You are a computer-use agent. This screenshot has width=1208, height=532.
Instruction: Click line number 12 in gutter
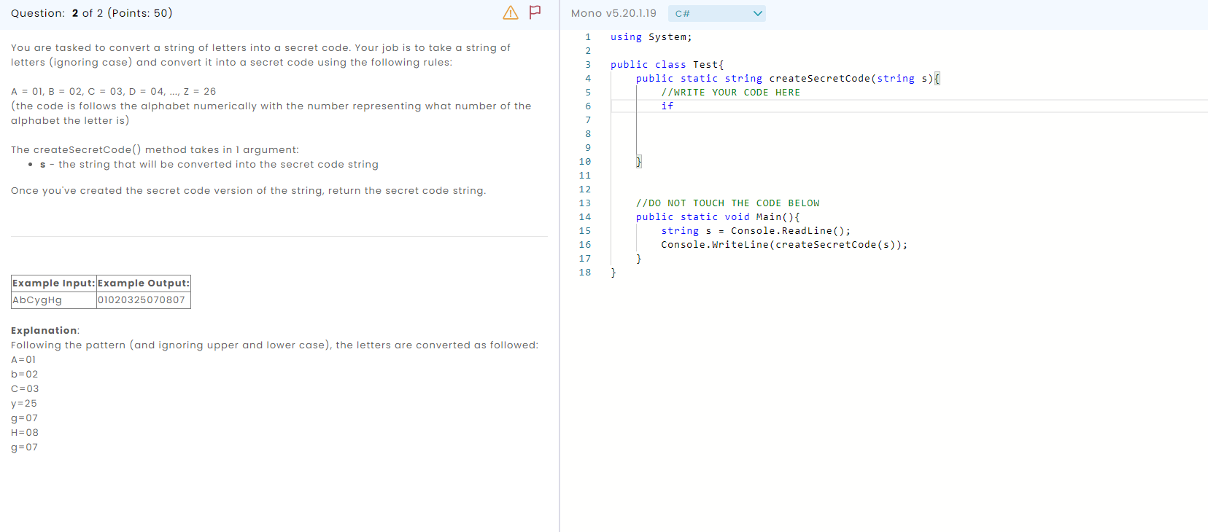click(585, 189)
